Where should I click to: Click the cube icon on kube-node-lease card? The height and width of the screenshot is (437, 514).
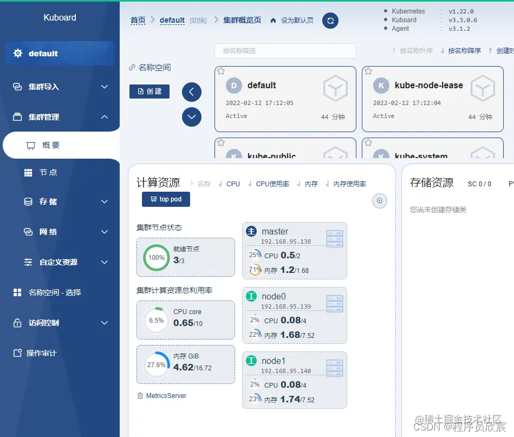coord(483,88)
